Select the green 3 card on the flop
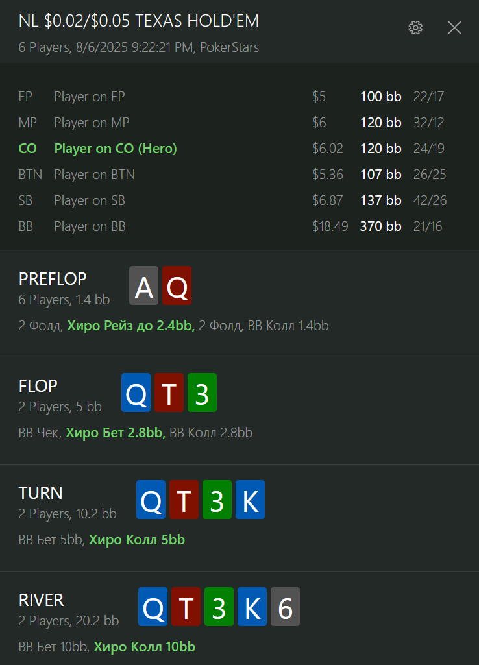Image resolution: width=479 pixels, height=665 pixels. point(202,393)
